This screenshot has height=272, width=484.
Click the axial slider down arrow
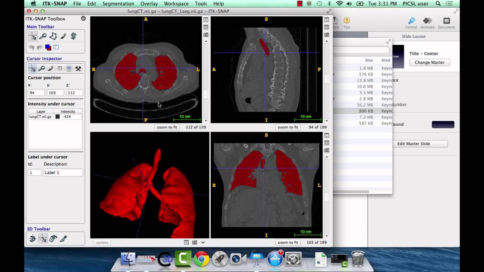click(206, 121)
